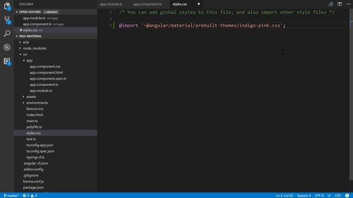353x198 pixels.
Task: Click the feedback smiley in status bar
Action: [347, 196]
